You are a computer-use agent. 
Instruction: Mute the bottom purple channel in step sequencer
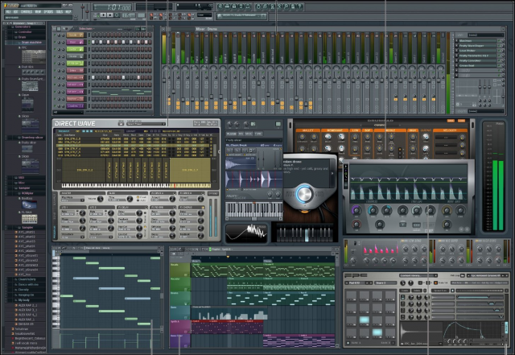55,105
